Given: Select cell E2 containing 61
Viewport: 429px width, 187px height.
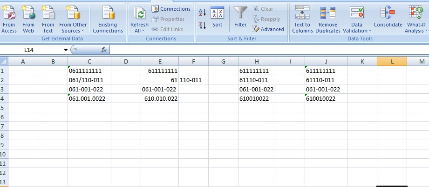Looking at the screenshot, I should 160,80.
